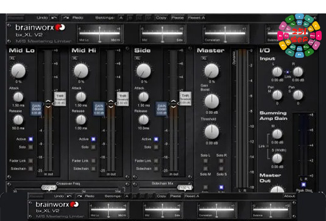Click the Mid Hi THR threshold handle
The width and height of the screenshot is (326, 221).
tap(122, 99)
